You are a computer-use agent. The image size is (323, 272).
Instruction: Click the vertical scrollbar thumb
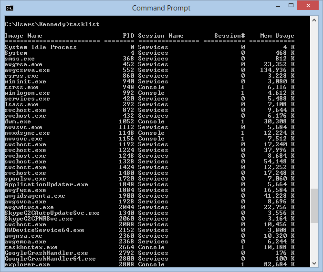[314, 205]
